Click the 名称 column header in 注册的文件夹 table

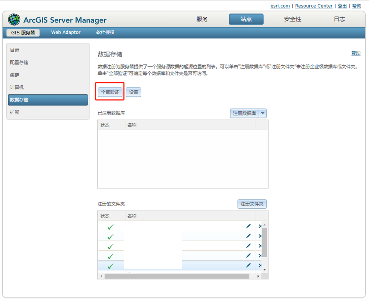coord(184,216)
